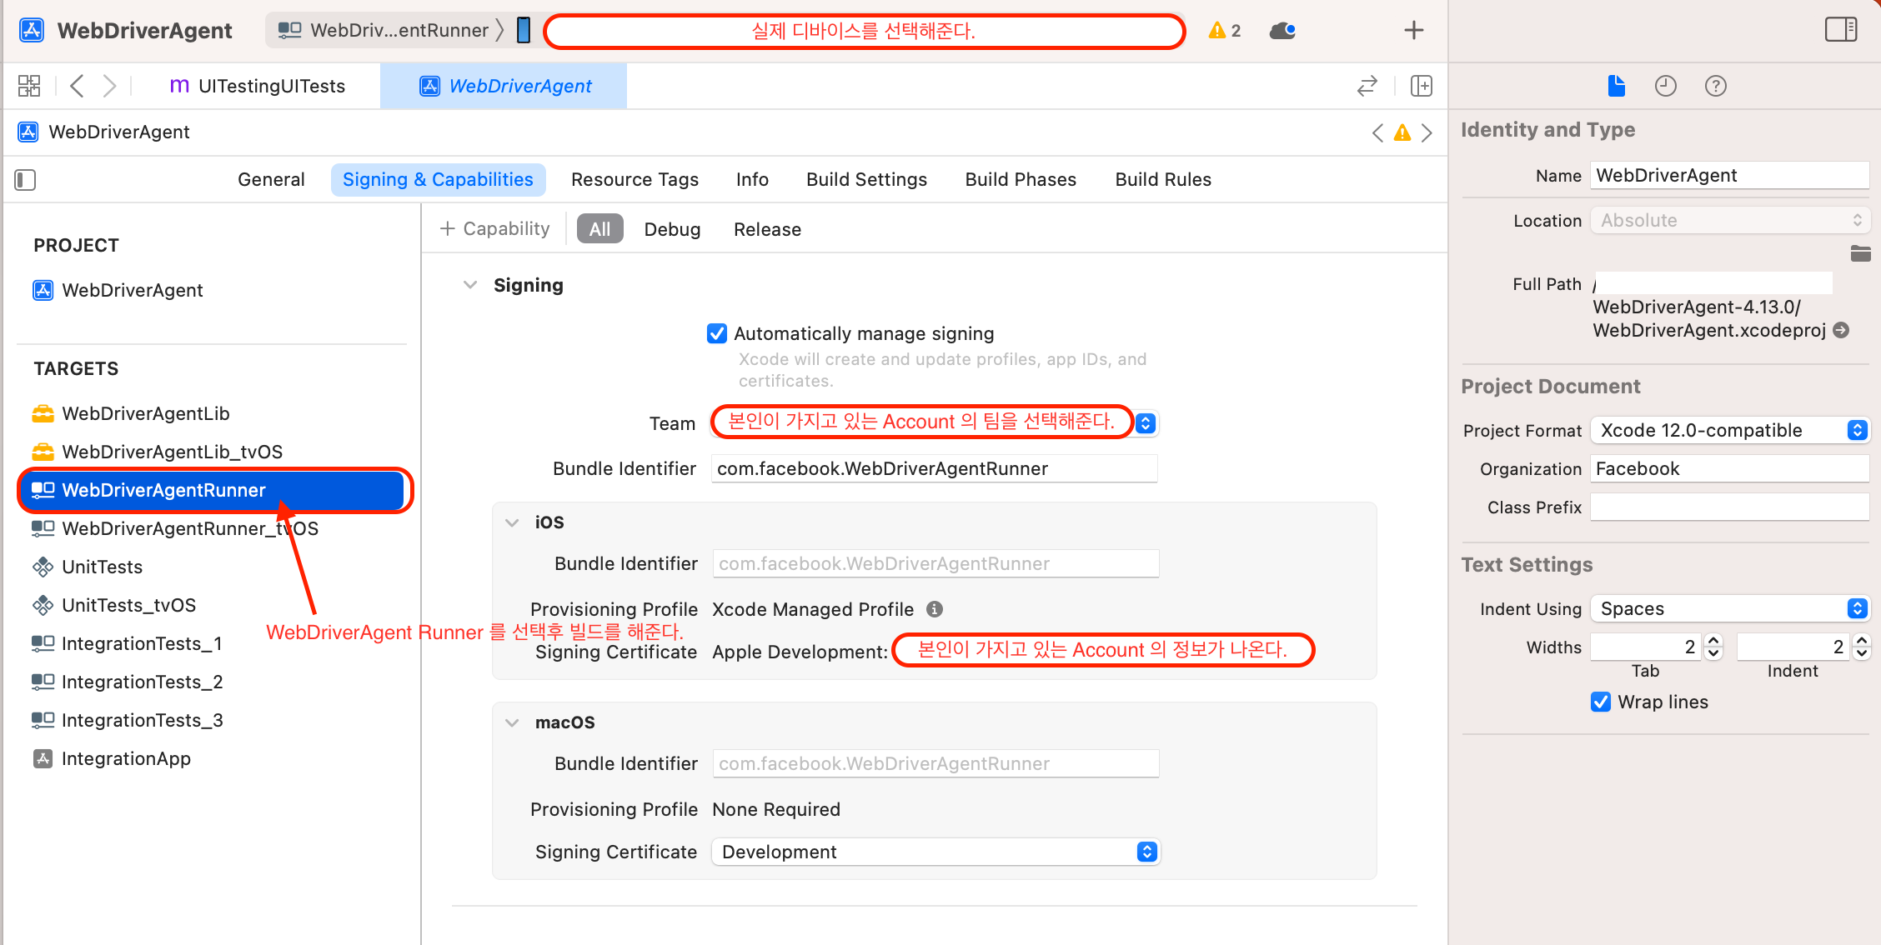Image resolution: width=1881 pixels, height=945 pixels.
Task: Open the issue warnings indicator showing 2
Action: pos(1225,31)
